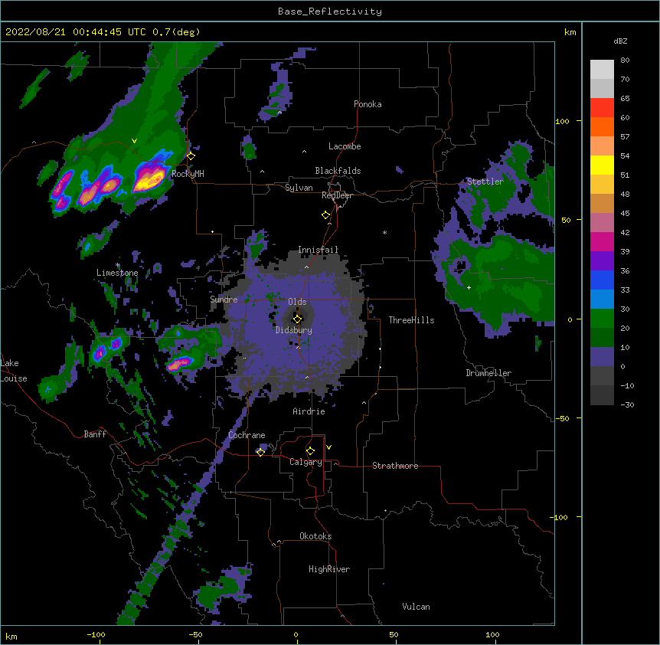
Task: Click the 80 value atop the dBZ scale
Action: click(x=625, y=61)
